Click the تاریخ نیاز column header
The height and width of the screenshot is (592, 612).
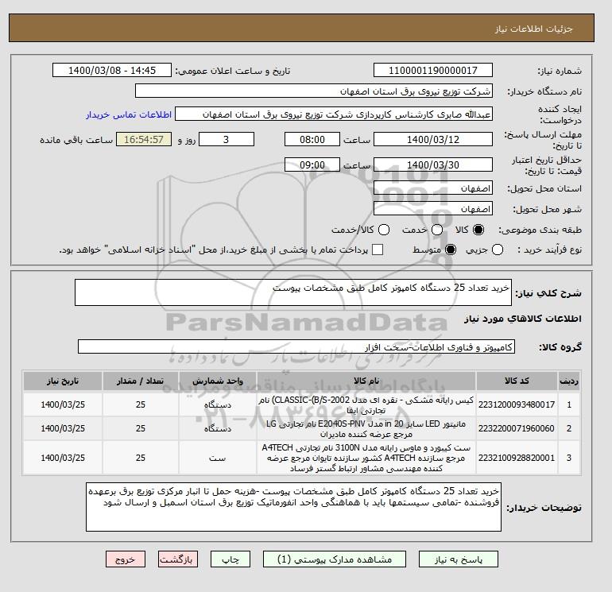coord(63,381)
